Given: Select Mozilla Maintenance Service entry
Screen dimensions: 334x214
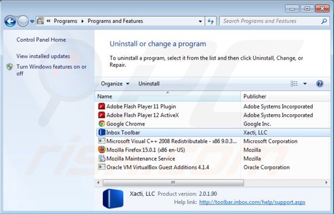Looking at the screenshot, I should tap(141, 159).
